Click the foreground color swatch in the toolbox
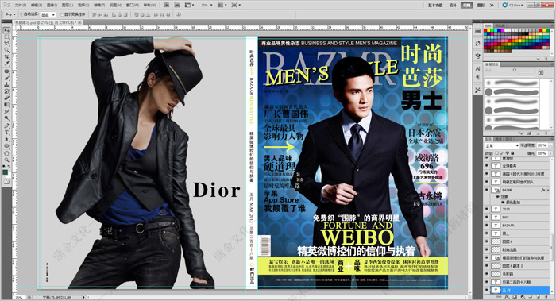 point(6,172)
